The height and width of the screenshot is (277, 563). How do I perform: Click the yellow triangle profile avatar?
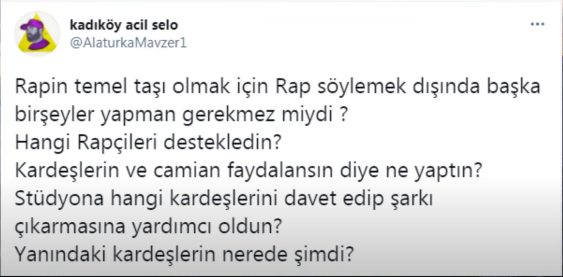pyautogui.click(x=37, y=34)
